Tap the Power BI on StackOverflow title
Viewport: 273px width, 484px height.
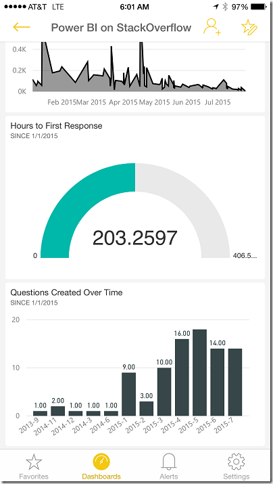click(x=121, y=28)
